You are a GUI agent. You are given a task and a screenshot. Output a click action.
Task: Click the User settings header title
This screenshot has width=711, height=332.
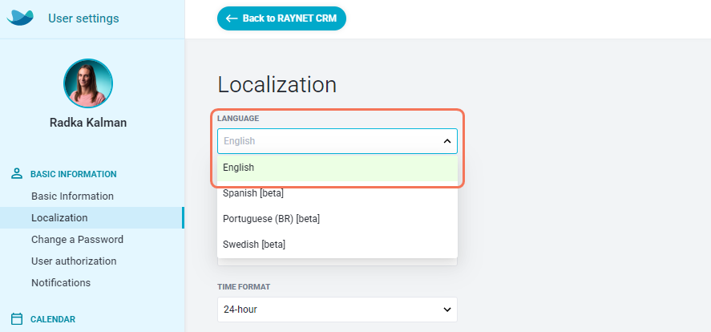(x=83, y=18)
